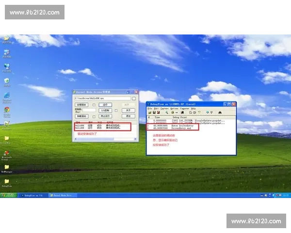This screenshot has height=233, width=291.
Task: Click the clock in the system tray
Action: coord(286,196)
